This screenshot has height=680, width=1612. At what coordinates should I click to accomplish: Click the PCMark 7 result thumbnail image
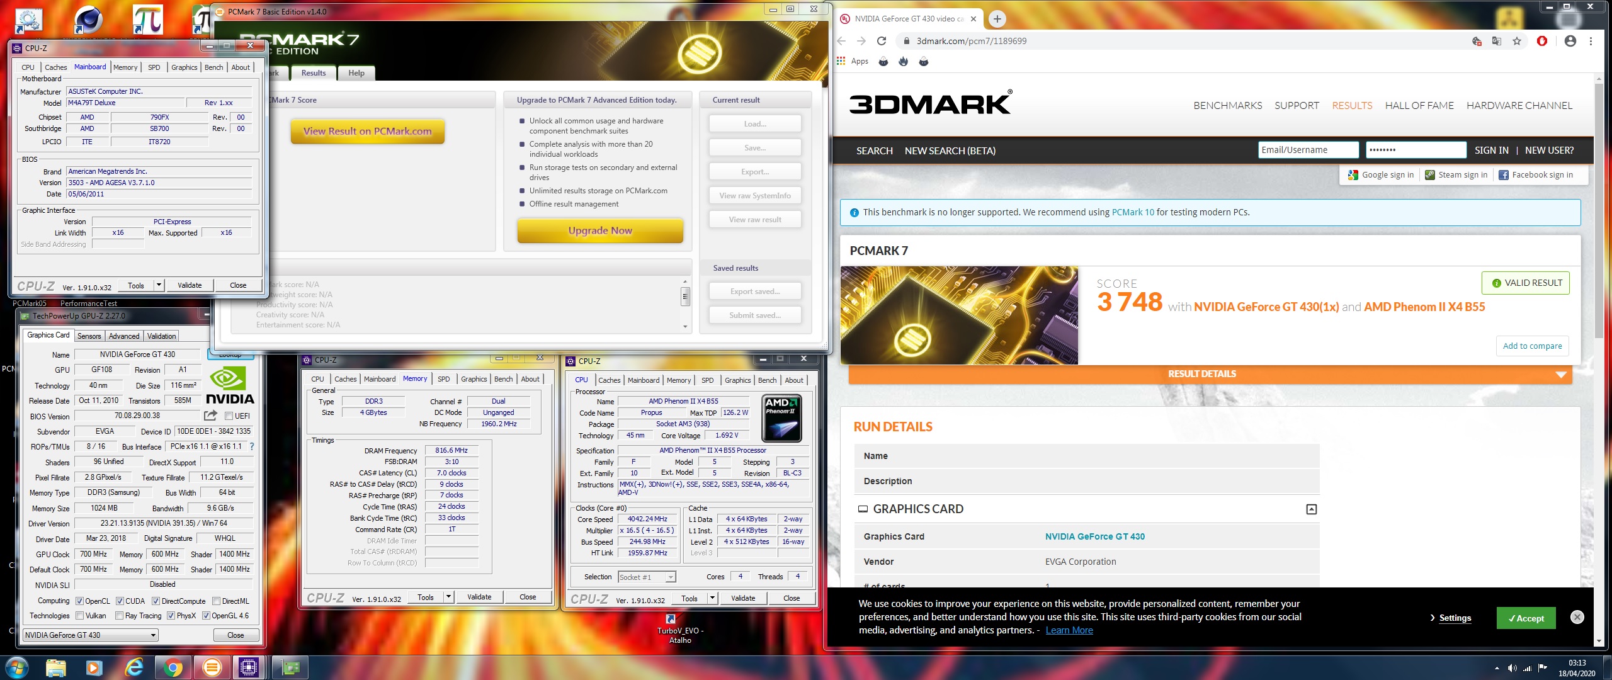959,315
